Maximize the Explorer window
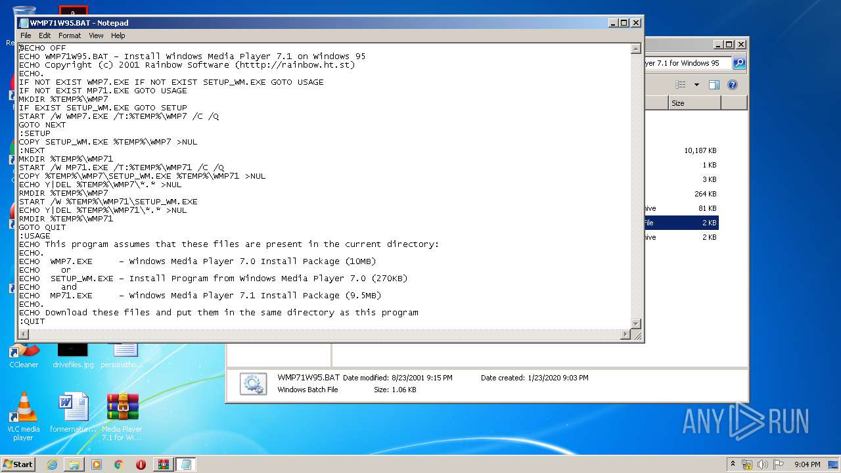841x473 pixels. pyautogui.click(x=729, y=45)
